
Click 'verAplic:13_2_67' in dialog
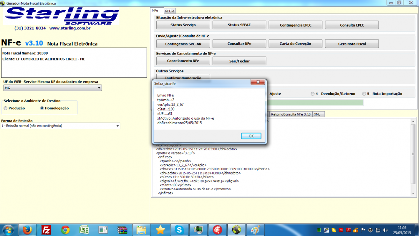pos(170,104)
